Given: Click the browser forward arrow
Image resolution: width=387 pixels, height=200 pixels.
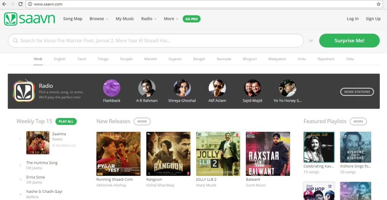Looking at the screenshot, I should [12, 4].
